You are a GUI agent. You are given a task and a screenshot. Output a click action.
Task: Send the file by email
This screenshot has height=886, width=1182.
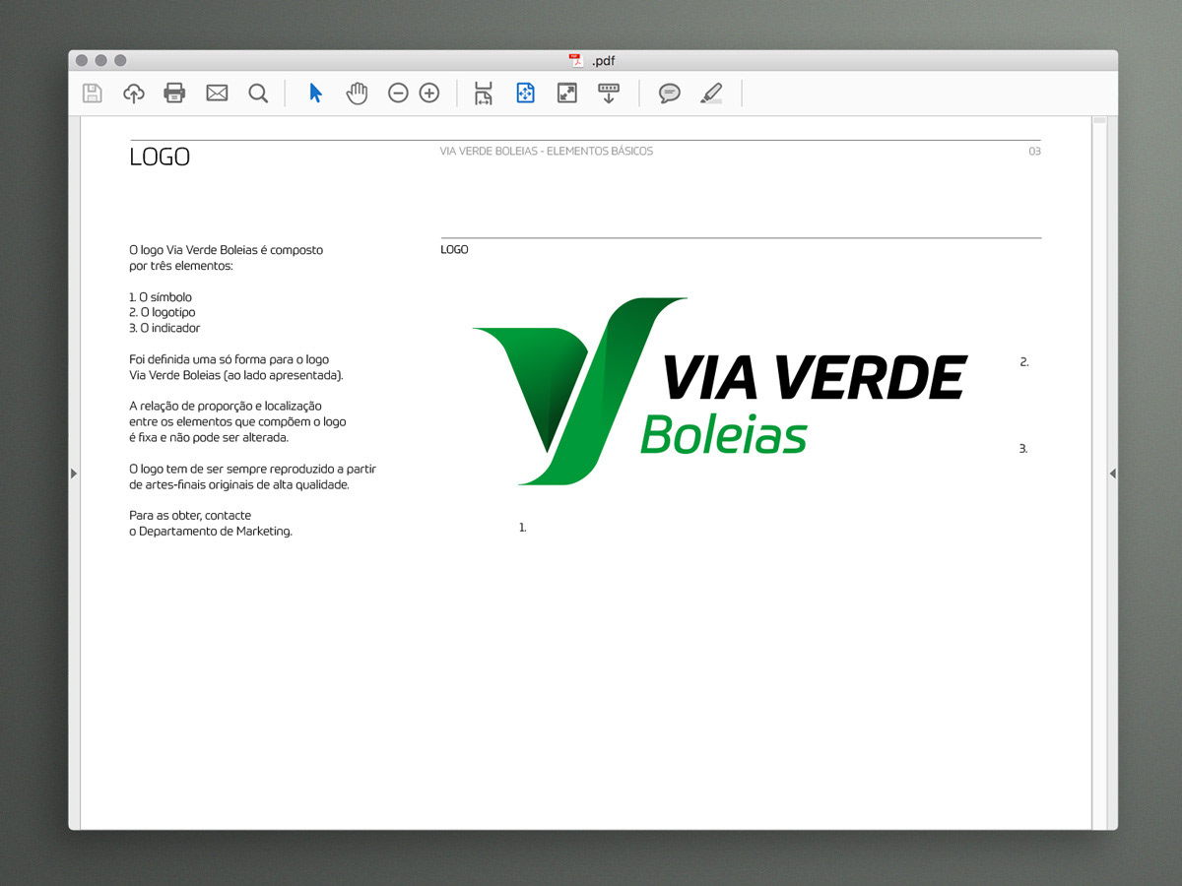click(217, 93)
